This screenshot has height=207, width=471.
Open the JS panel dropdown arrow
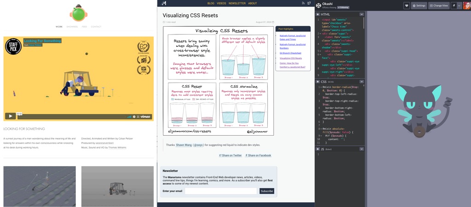(362, 149)
